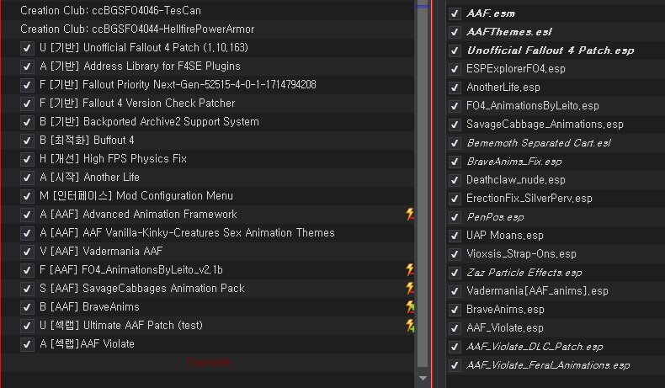This screenshot has width=665, height=388.
Task: Disable AAFThemes.esl plugin checkbox
Action: [x=455, y=32]
